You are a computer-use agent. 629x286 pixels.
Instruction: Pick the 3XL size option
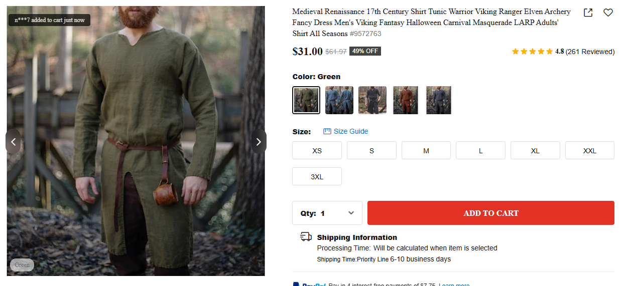[x=317, y=176]
